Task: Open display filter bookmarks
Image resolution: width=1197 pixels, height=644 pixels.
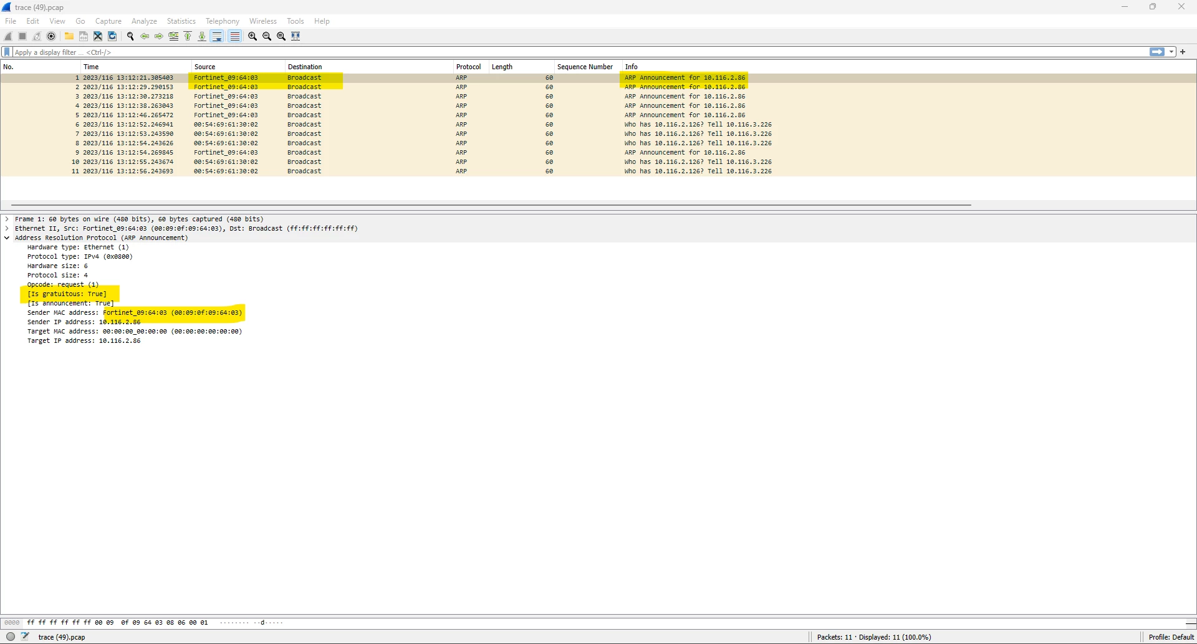Action: [x=7, y=52]
